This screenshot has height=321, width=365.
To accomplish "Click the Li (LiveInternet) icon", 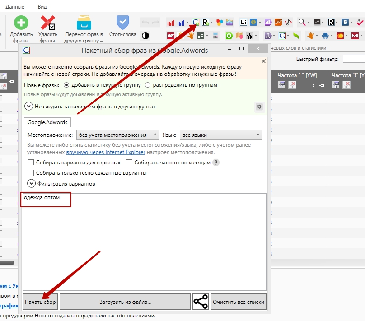I will (243, 22).
